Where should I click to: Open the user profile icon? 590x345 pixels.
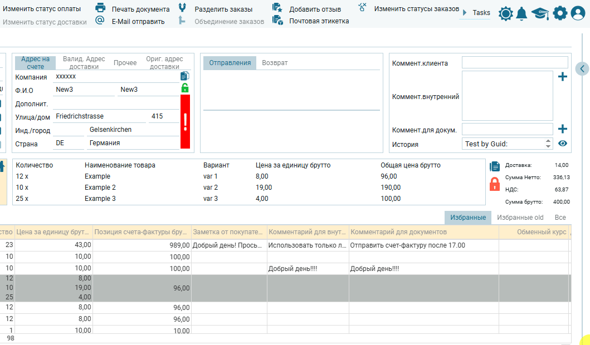click(x=578, y=14)
